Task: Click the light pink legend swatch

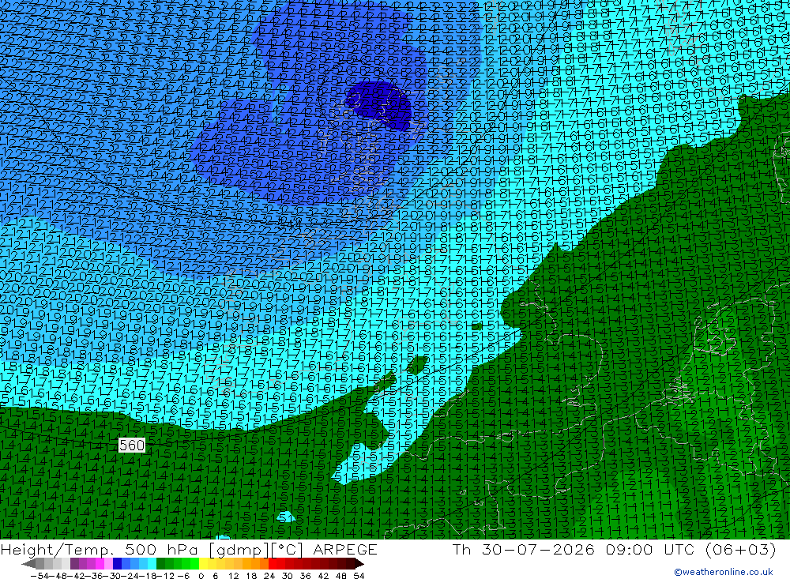Action: 108,563
